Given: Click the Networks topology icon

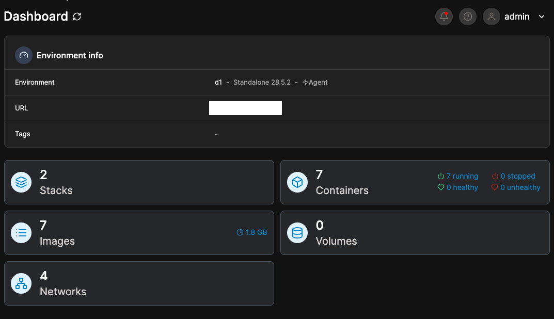Looking at the screenshot, I should click(21, 283).
